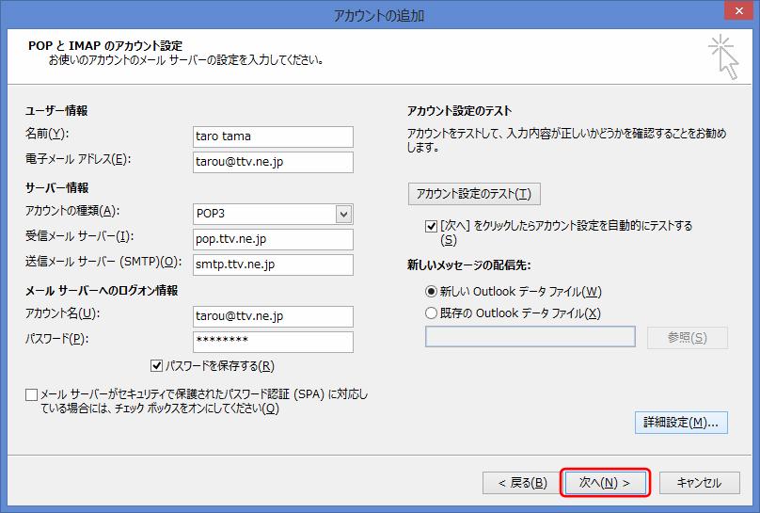Uncheck the パスワードを保存する checkbox
This screenshot has width=760, height=513.
click(x=157, y=365)
